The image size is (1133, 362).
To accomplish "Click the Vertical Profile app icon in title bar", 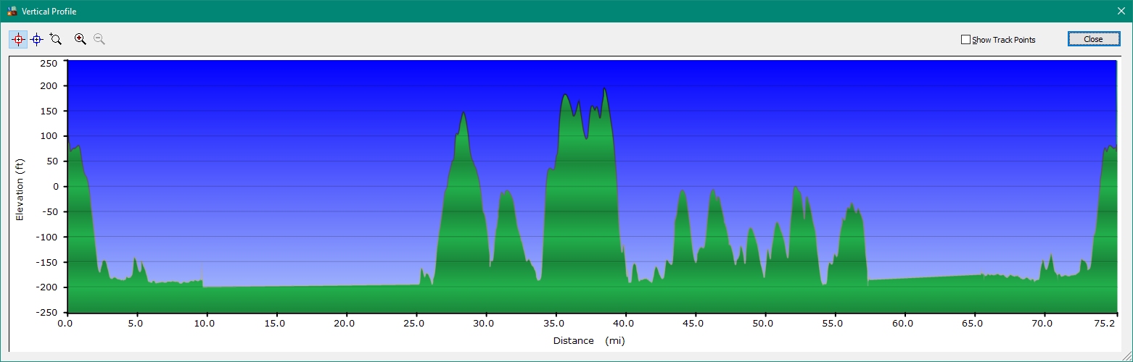I will point(12,11).
